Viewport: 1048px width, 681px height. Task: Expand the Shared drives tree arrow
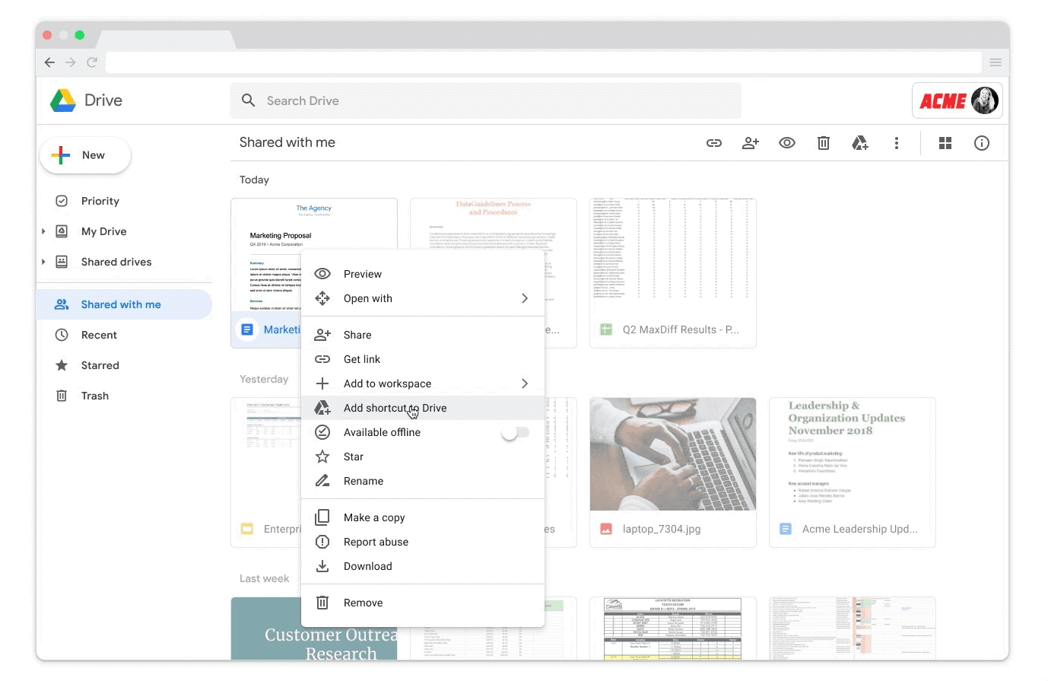[x=43, y=262]
